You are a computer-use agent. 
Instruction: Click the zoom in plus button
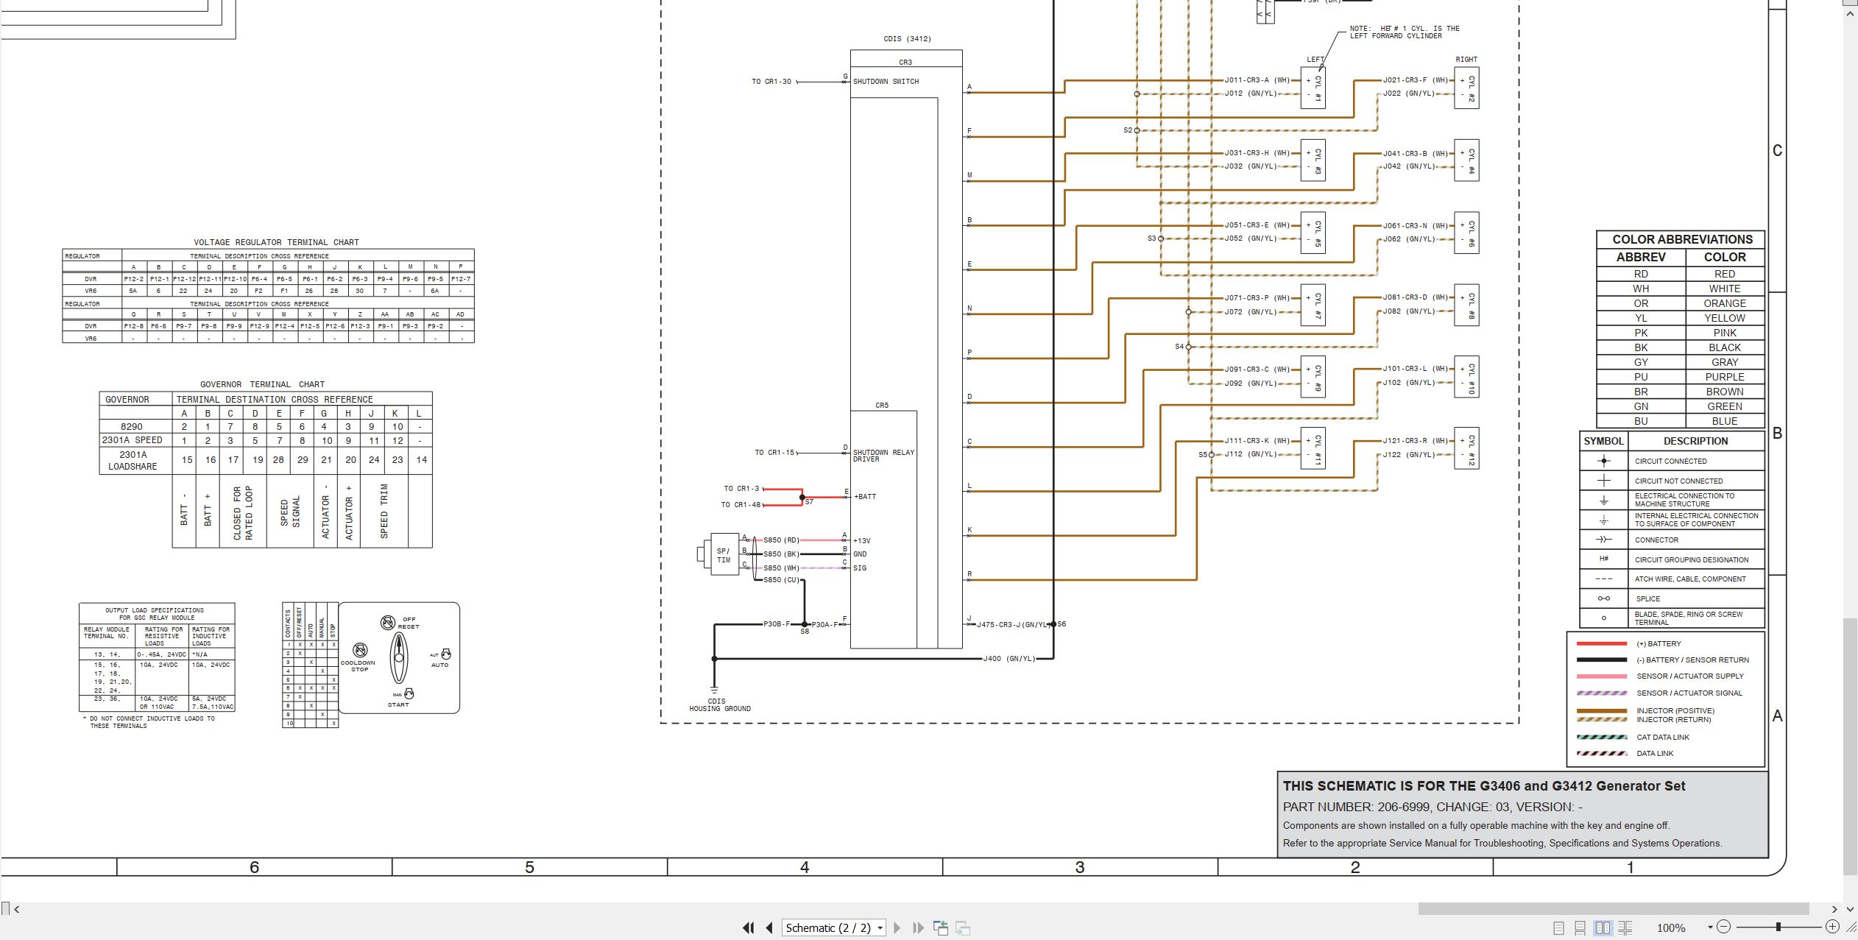pos(1832,927)
